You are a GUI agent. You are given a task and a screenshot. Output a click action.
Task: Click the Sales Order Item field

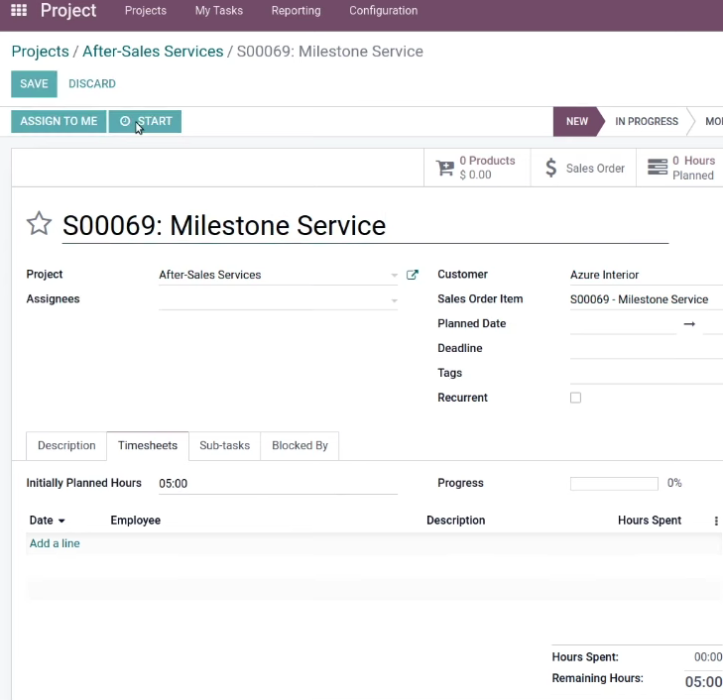(647, 299)
